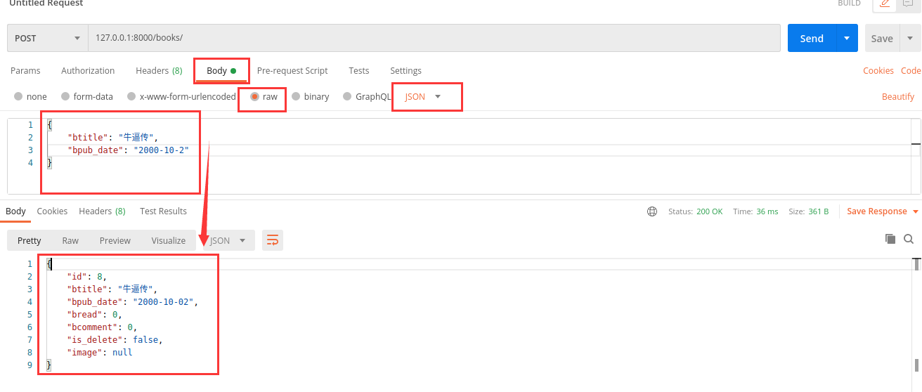Switch to Headers (8) request tab
Viewport: 922px width, 392px height.
point(159,71)
